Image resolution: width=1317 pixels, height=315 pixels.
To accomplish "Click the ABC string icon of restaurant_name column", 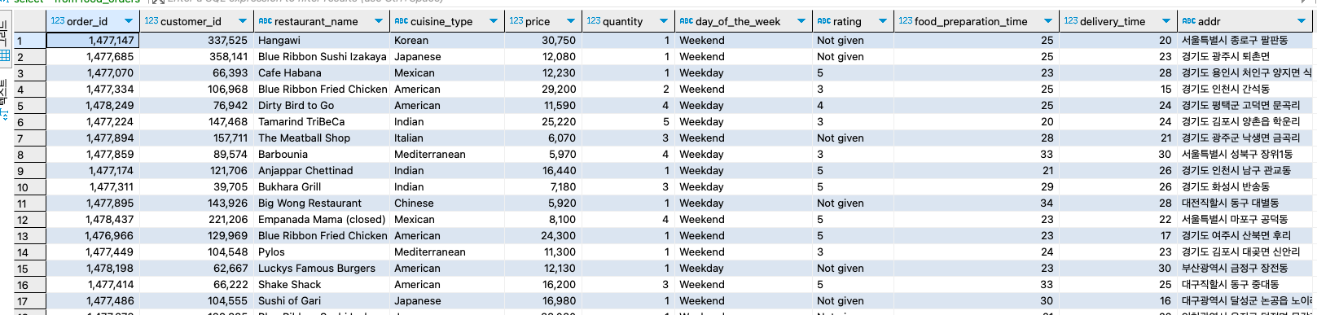I will [x=265, y=21].
